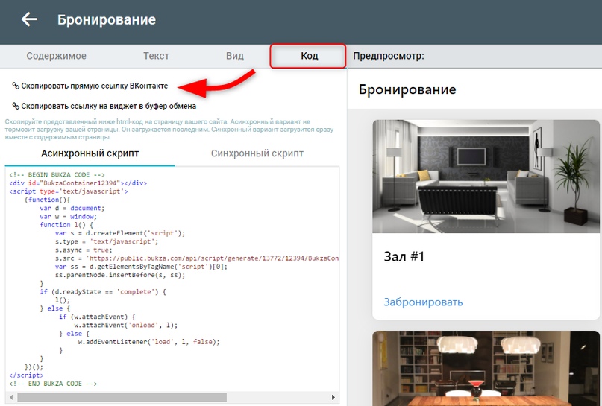Click the 'END BUKZA CODE' comment line

click(53, 384)
